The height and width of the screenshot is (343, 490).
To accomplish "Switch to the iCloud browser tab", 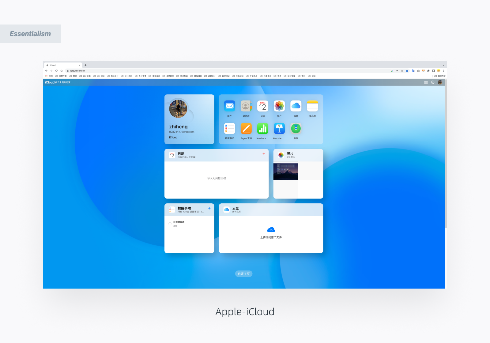I will point(63,65).
